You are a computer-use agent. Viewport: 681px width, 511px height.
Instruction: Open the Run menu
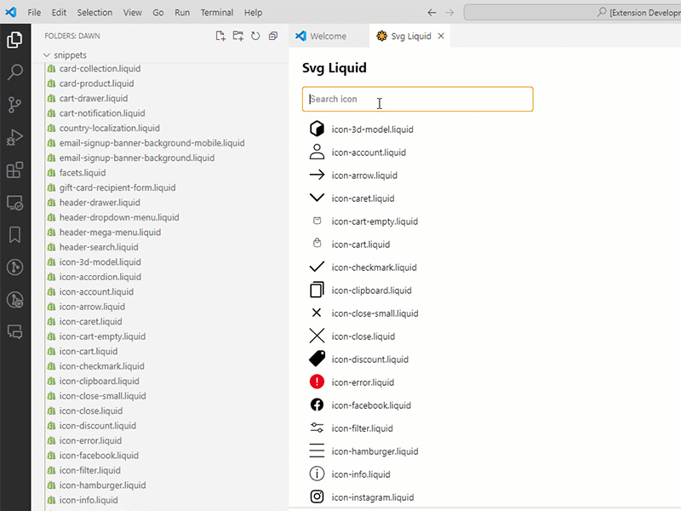pos(182,13)
